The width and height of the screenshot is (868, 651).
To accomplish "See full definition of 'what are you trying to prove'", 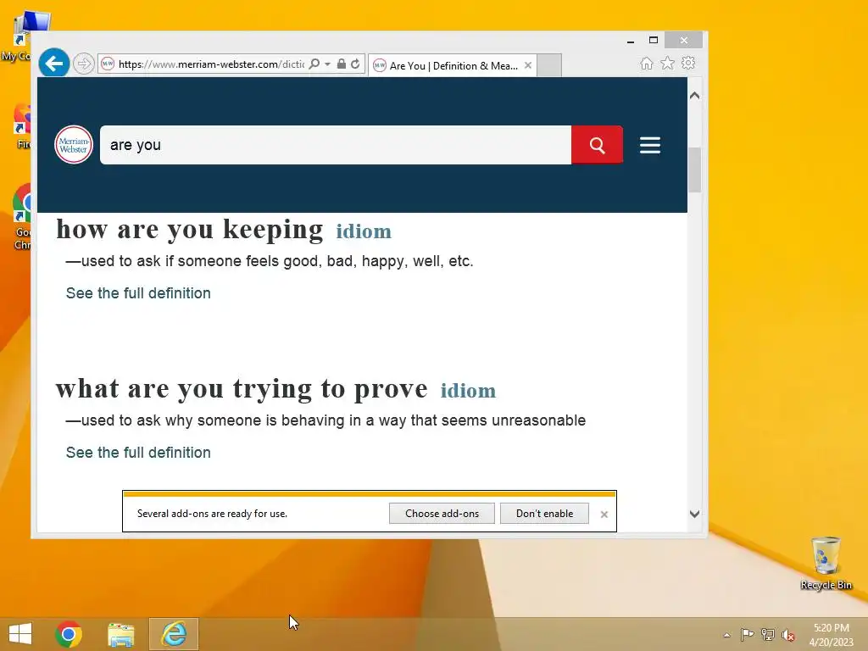I will click(x=138, y=453).
